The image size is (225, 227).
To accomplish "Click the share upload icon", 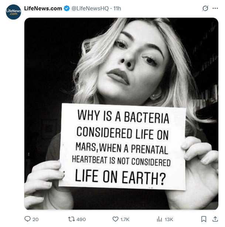I will (215, 219).
